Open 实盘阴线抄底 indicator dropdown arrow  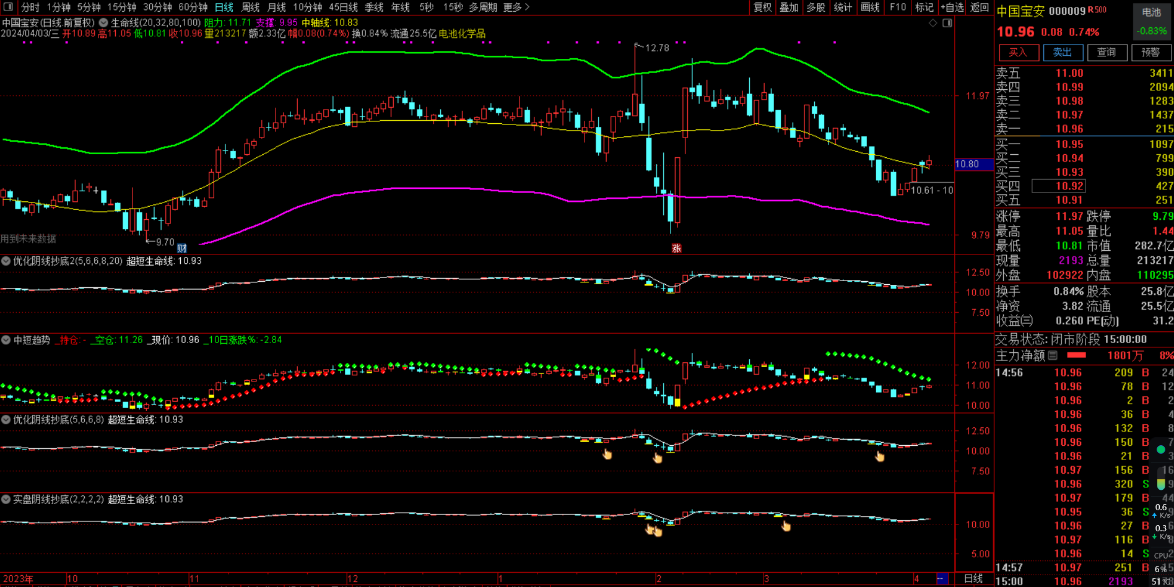[x=6, y=499]
